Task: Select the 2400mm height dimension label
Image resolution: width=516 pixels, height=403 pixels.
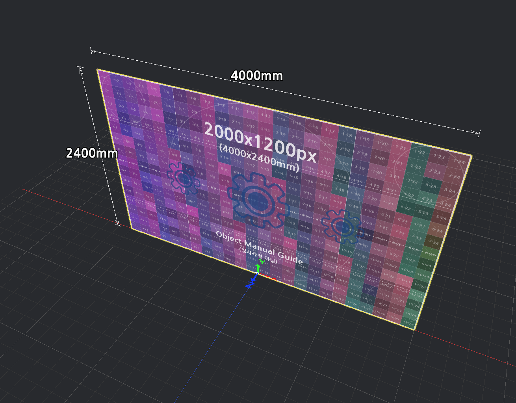Action: (x=92, y=153)
